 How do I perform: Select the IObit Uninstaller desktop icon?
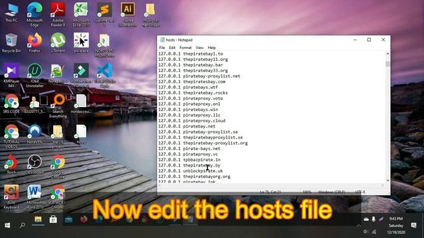(x=34, y=75)
